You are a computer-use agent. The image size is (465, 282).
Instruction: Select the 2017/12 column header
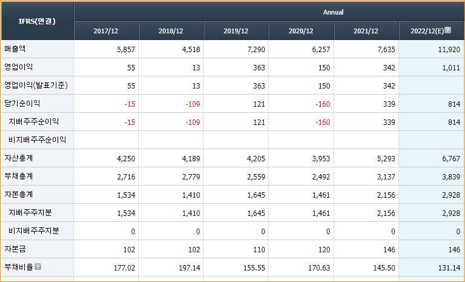click(x=106, y=31)
